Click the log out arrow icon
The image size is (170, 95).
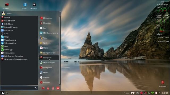pos(58,88)
